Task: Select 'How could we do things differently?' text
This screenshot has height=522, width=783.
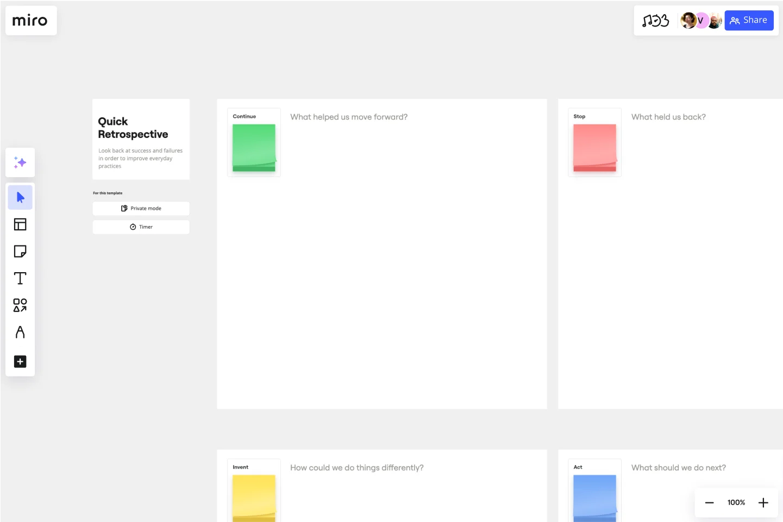Action: (357, 468)
